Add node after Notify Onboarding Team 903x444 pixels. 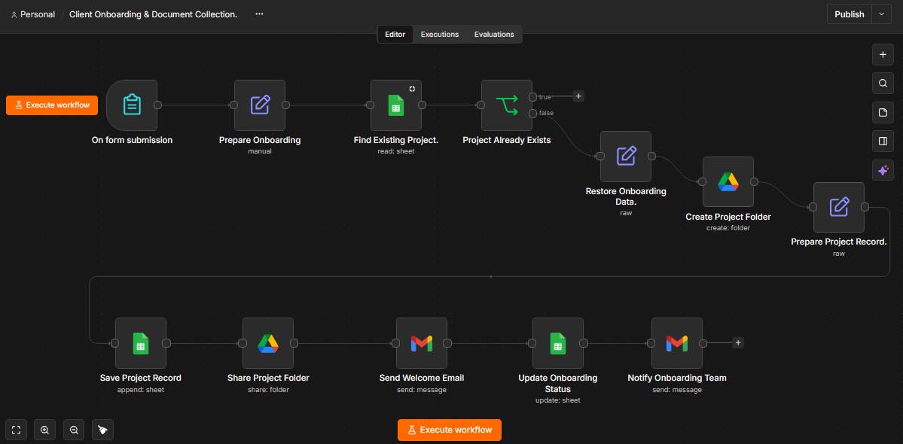[x=738, y=342]
